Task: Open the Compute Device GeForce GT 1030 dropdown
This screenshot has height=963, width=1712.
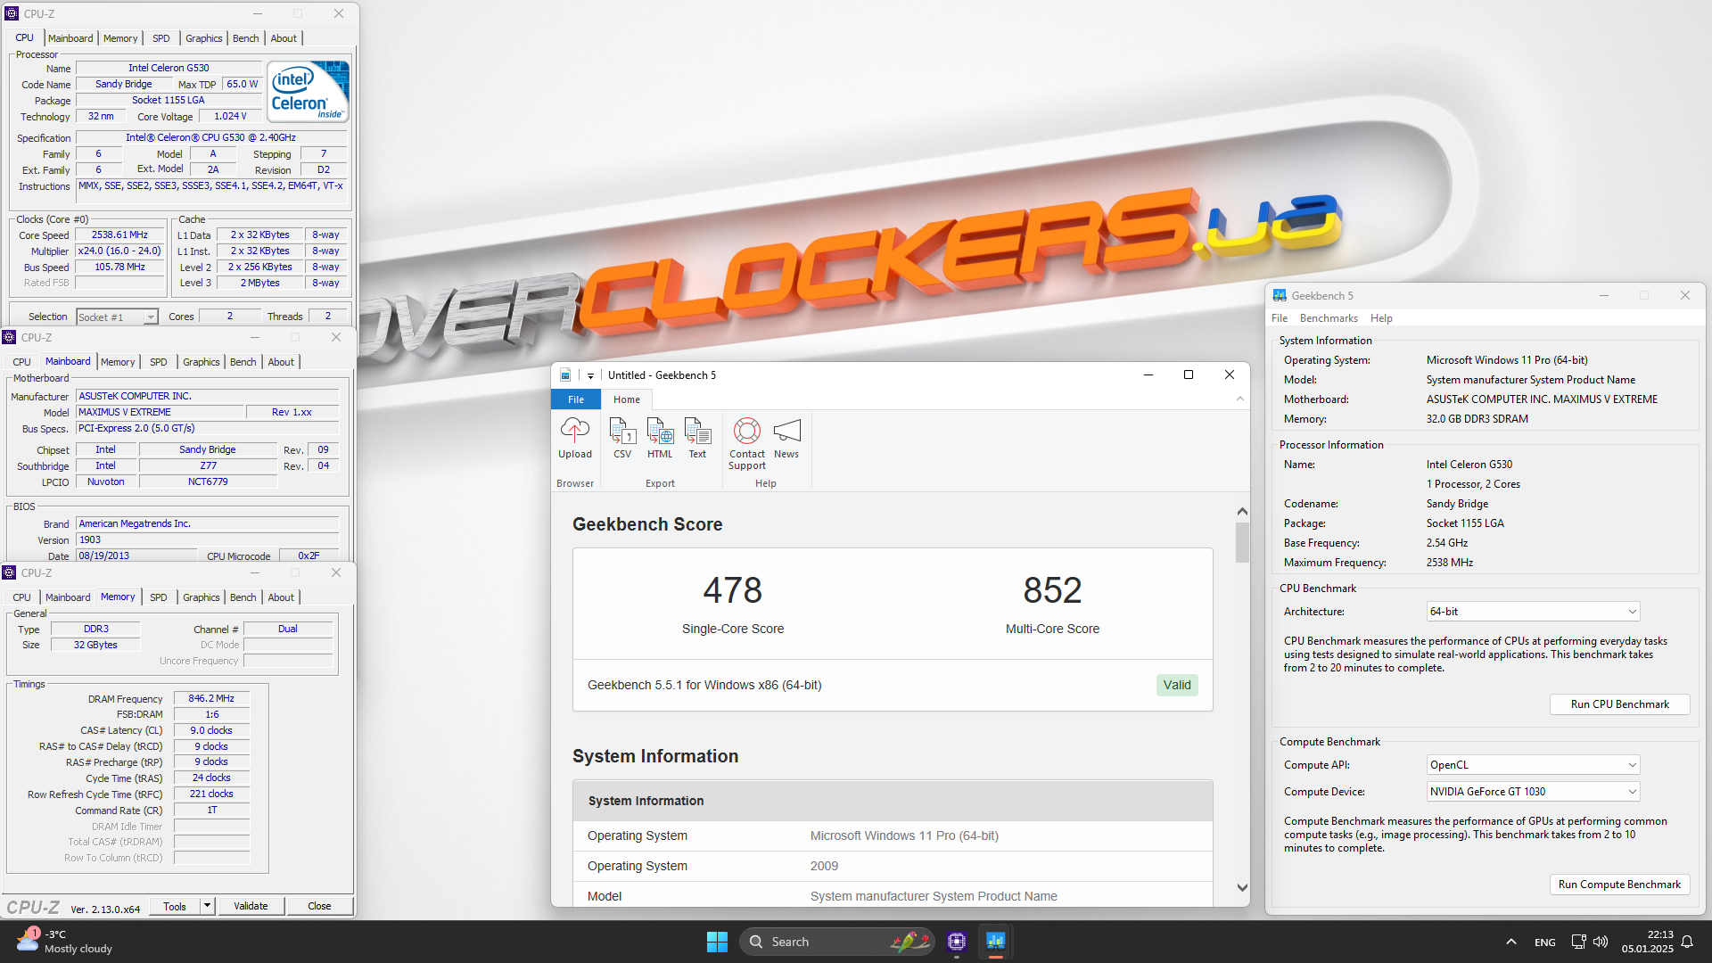Action: point(1533,792)
